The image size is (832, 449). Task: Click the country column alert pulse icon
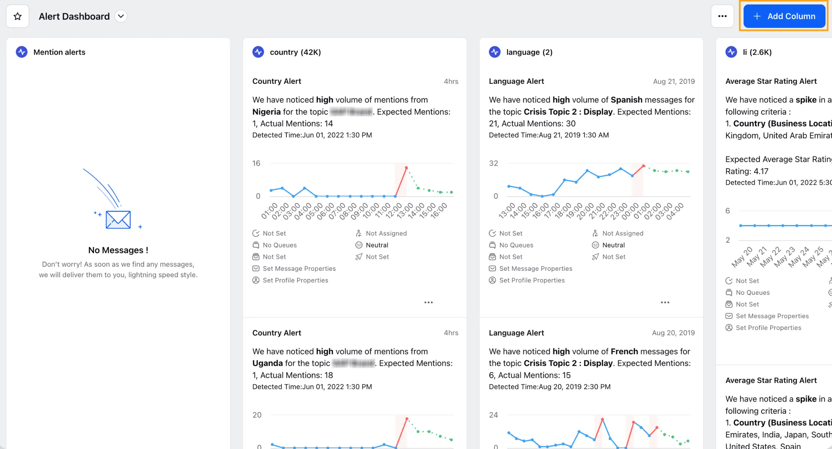tap(258, 52)
